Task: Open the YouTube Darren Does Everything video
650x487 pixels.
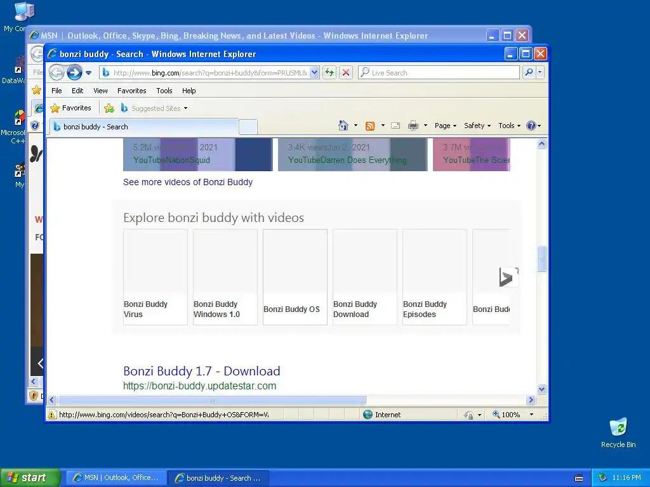Action: pyautogui.click(x=353, y=155)
